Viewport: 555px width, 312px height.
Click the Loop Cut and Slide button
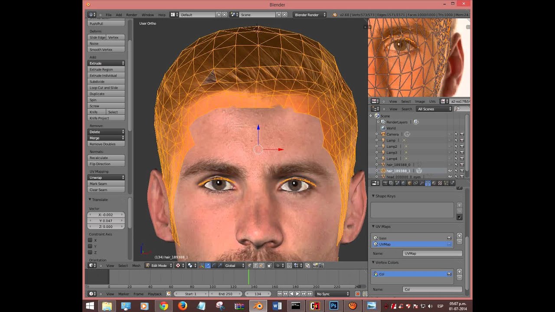tap(106, 88)
